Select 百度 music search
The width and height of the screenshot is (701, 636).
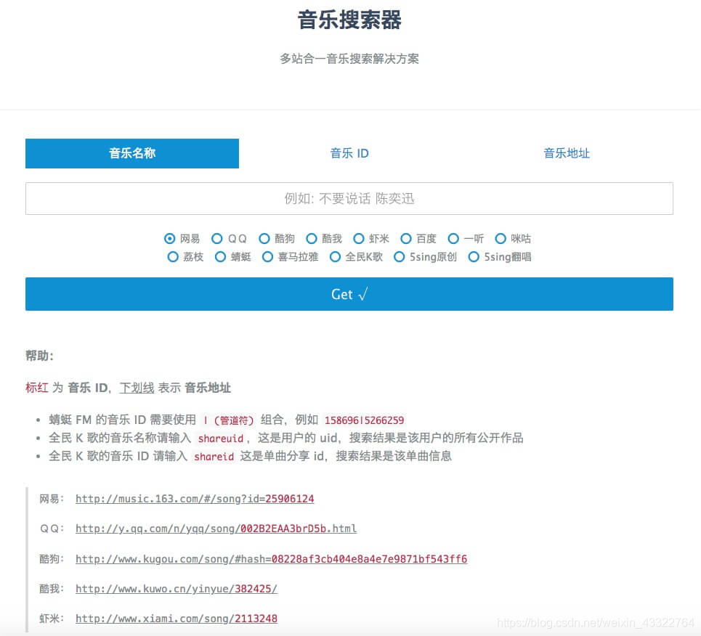[406, 238]
